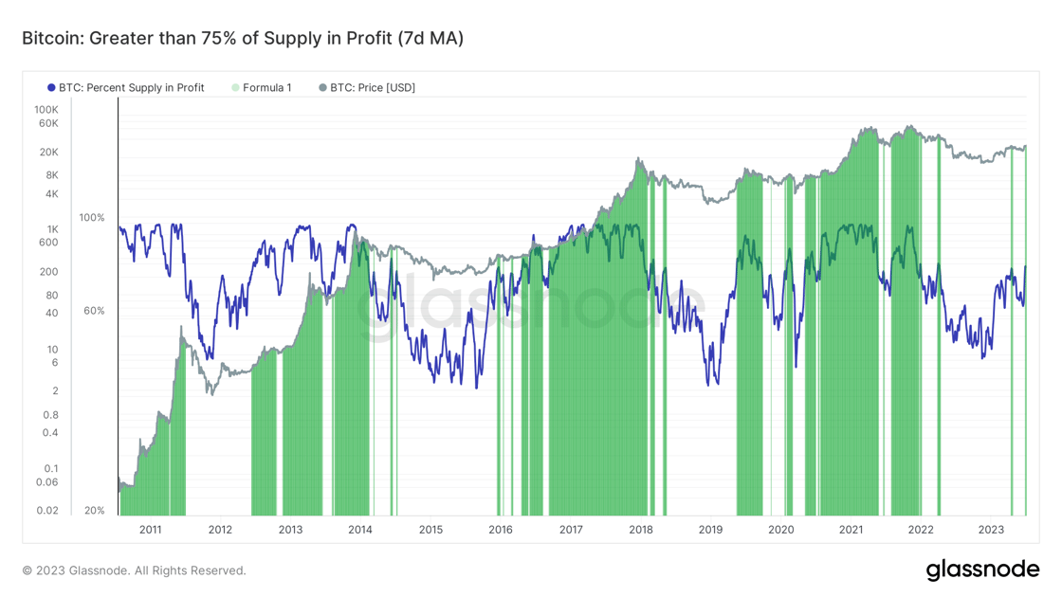Click the 0.02 price axis label
This screenshot has height=597, width=1062.
[x=47, y=511]
